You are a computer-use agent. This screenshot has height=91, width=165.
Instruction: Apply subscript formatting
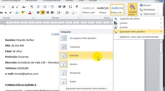coord(6,13)
